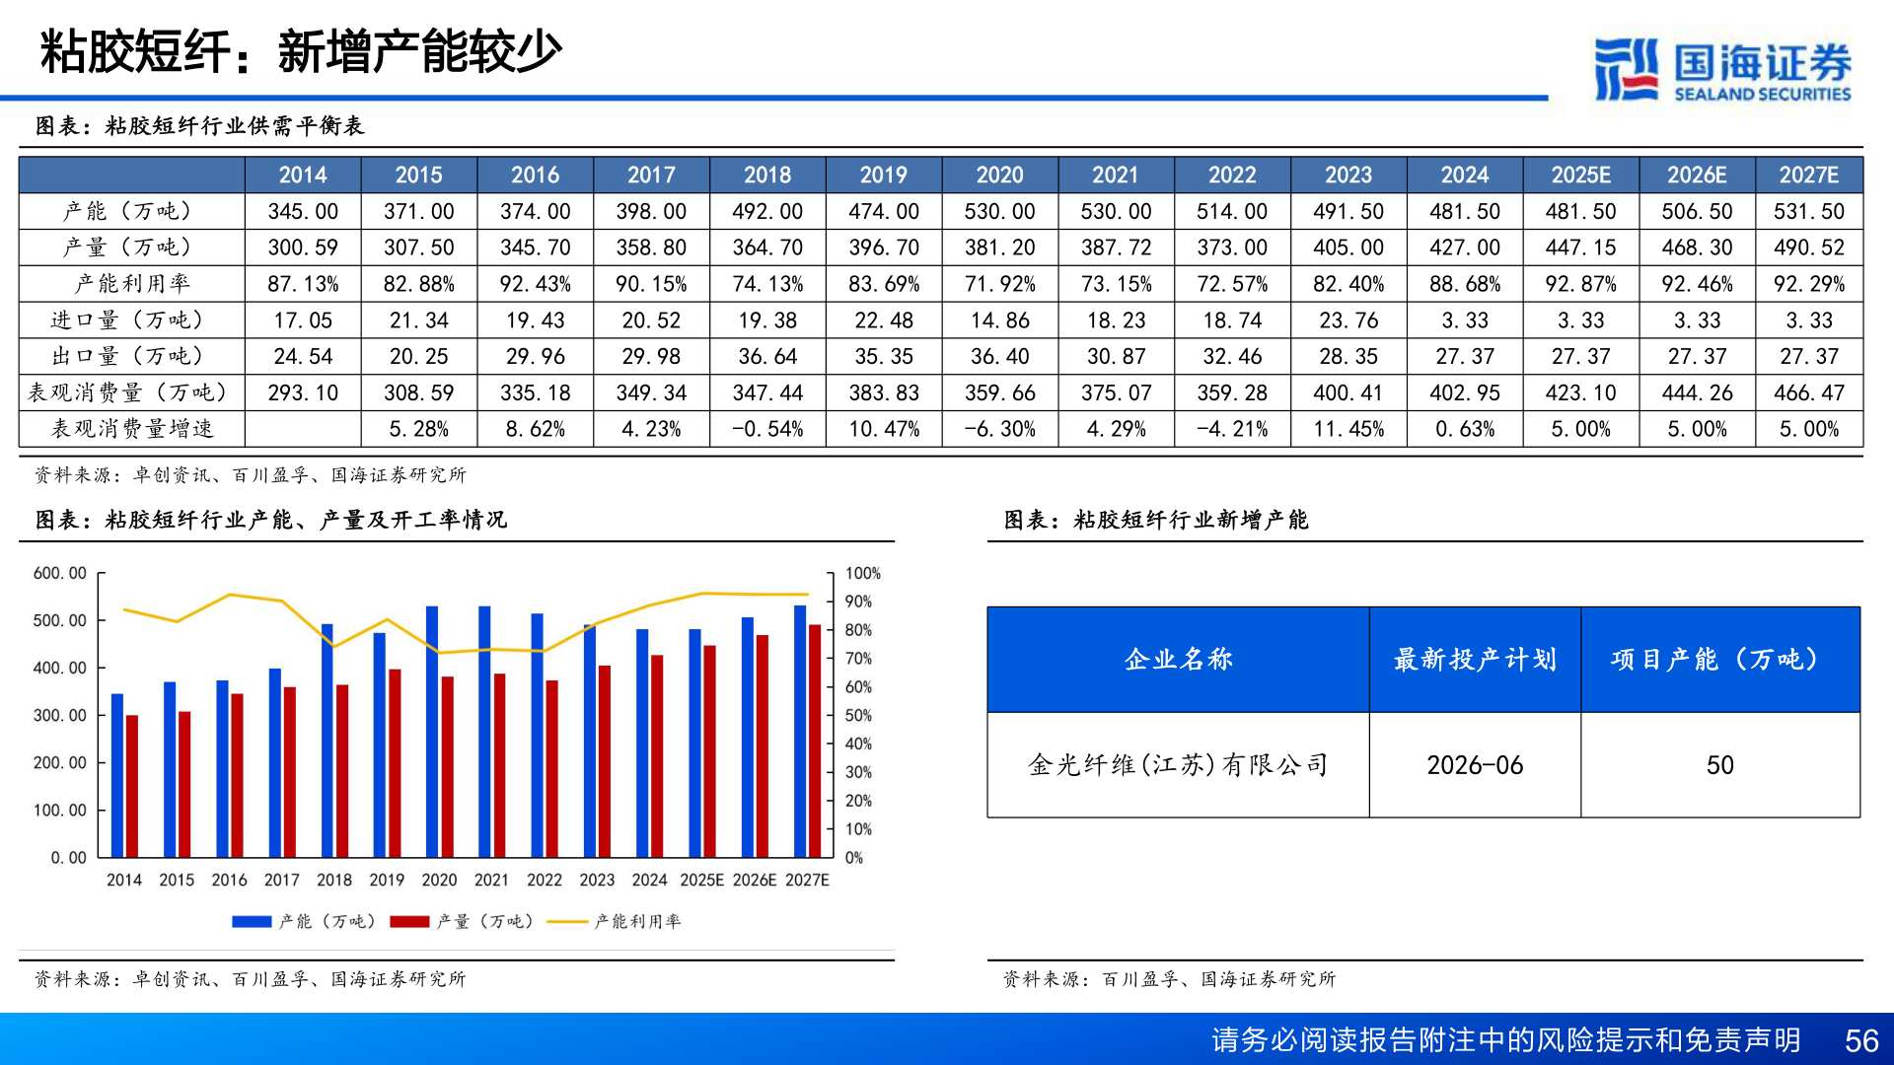
Task: Click the 表观消费增速 row label
Action: click(x=132, y=429)
